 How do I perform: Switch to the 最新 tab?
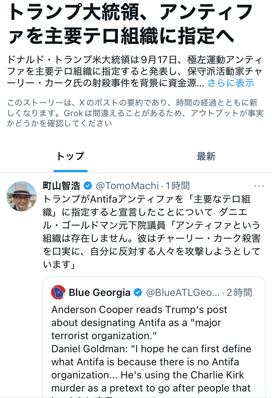point(206,157)
